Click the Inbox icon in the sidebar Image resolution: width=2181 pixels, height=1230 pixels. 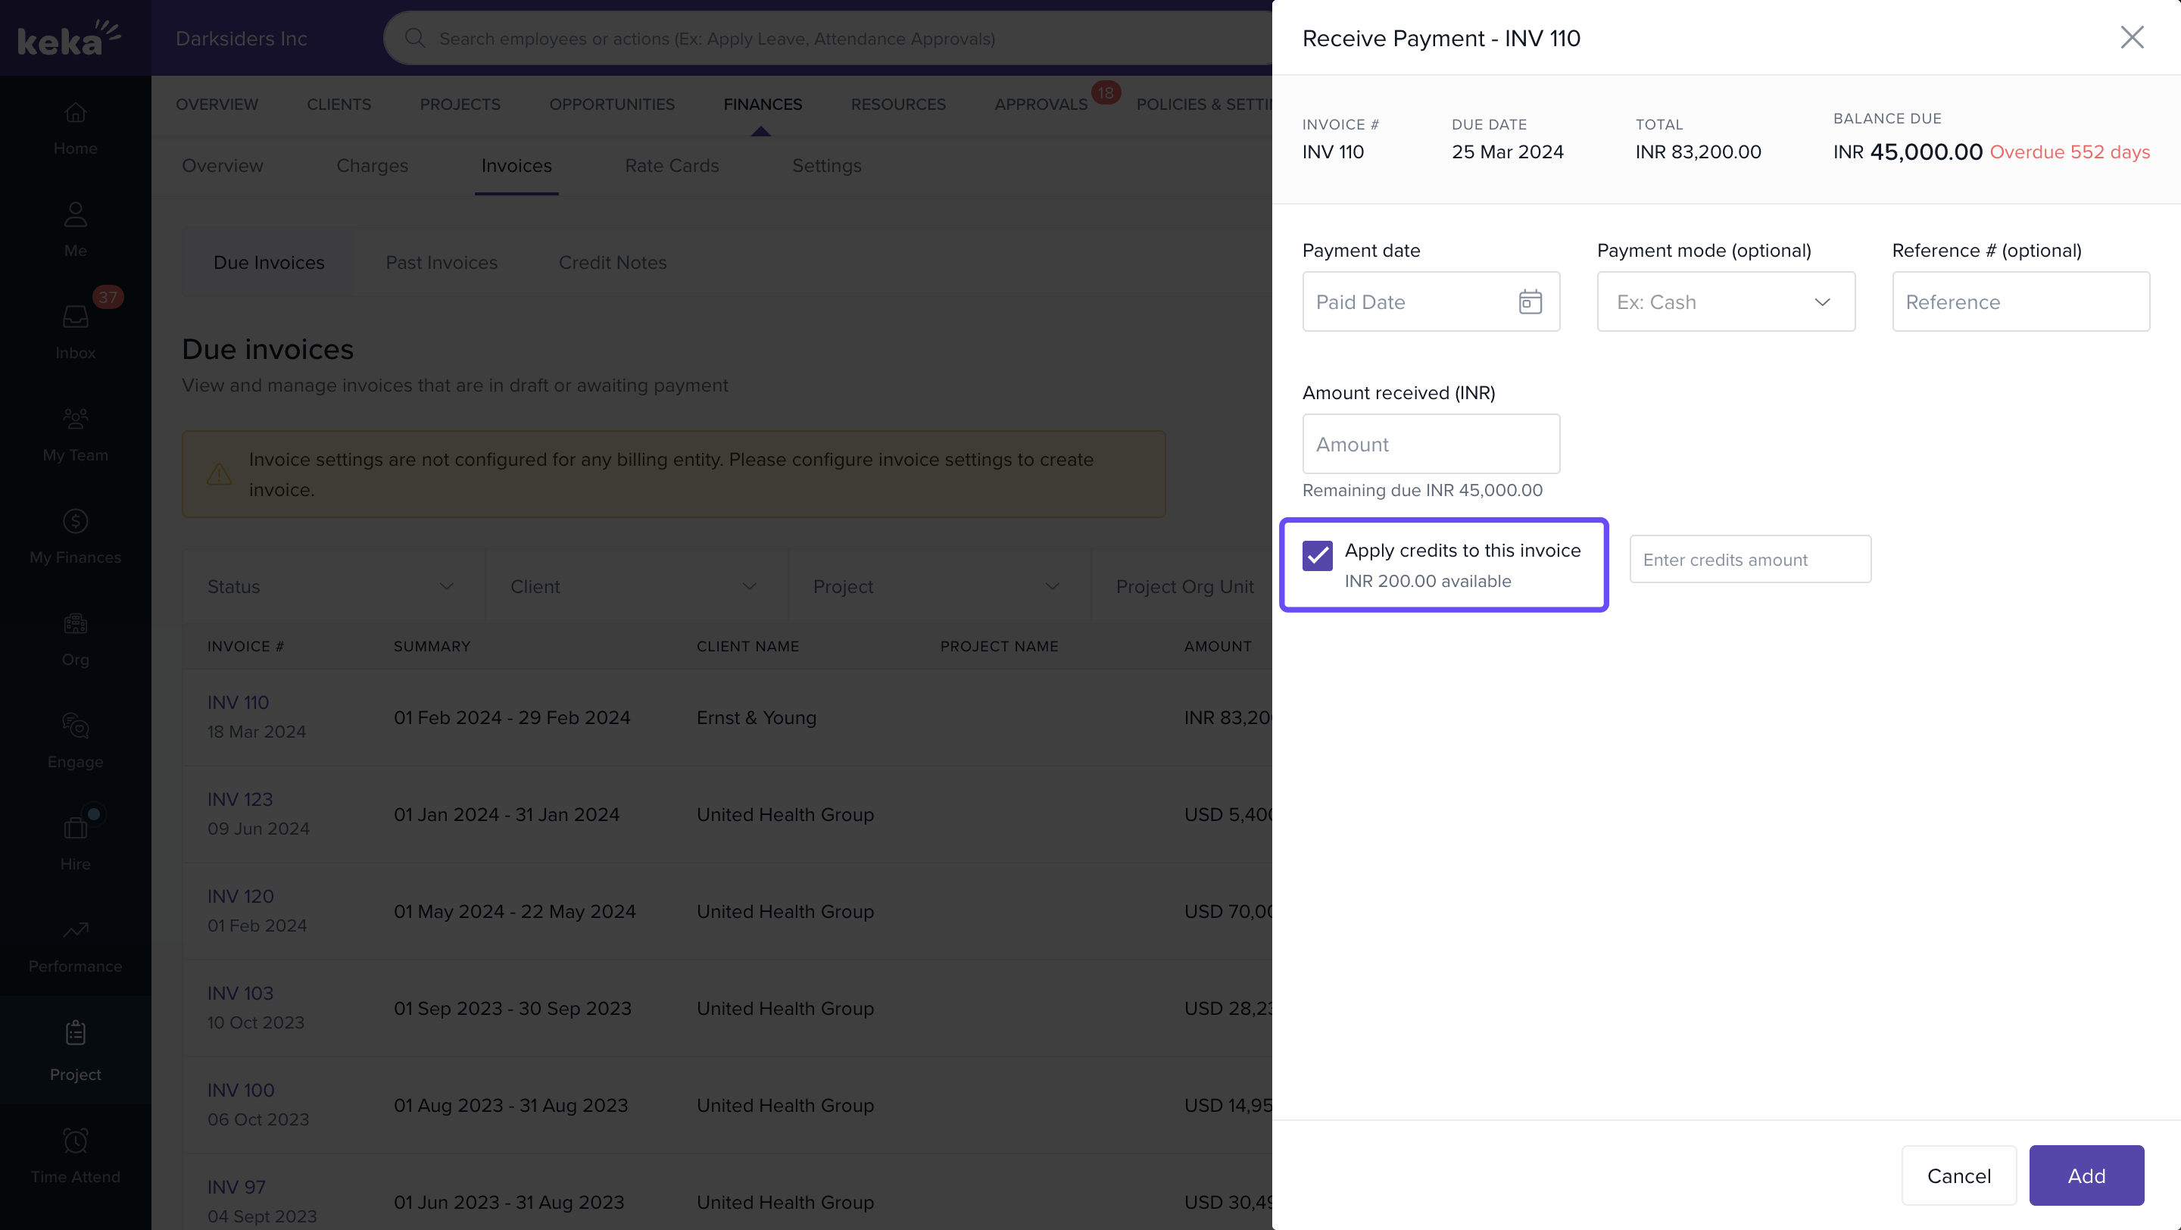[76, 317]
